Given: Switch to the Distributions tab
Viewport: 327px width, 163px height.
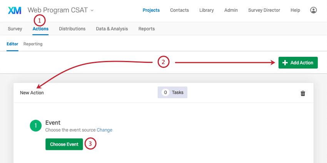Looking at the screenshot, I should [x=72, y=29].
